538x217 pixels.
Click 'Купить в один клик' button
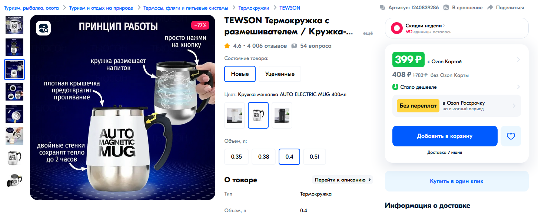click(456, 181)
